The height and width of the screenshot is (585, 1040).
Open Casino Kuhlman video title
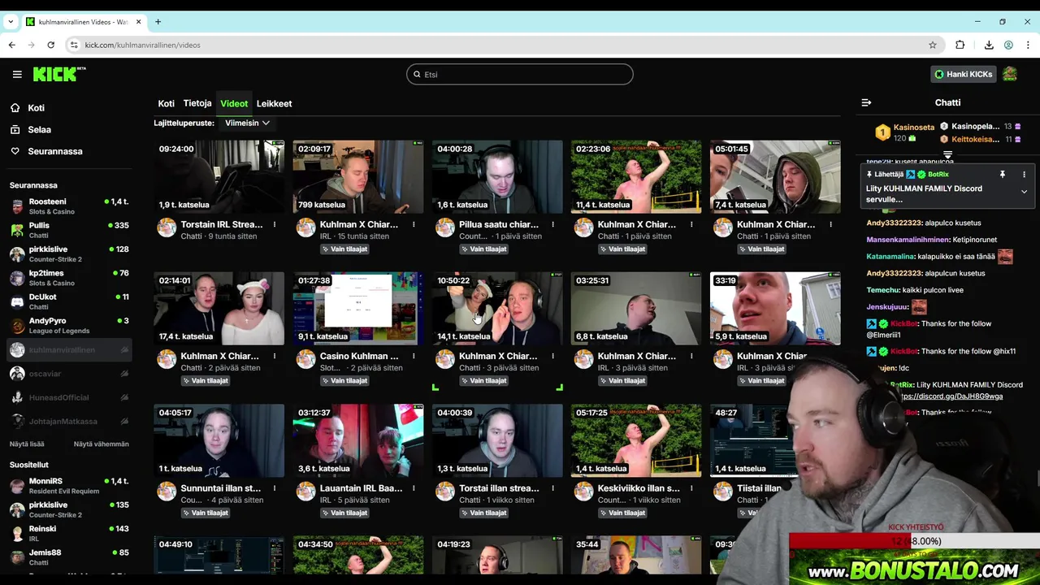tap(359, 356)
